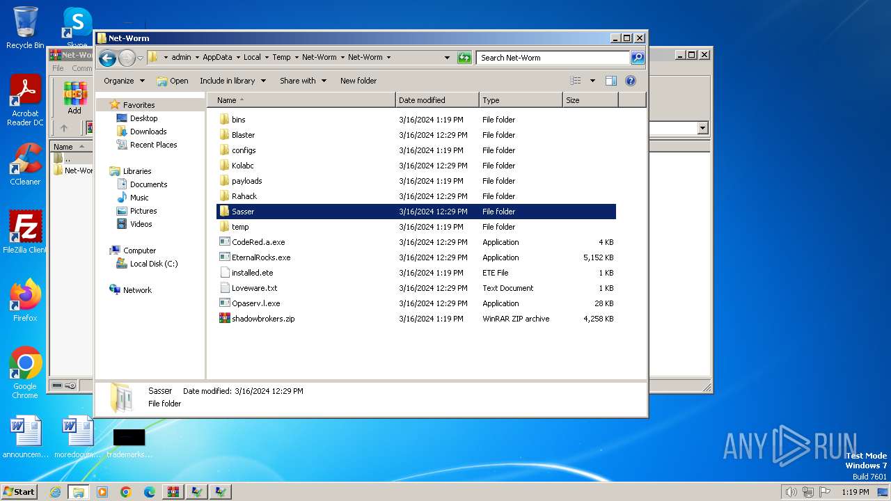Expand address bar previous locations dropdown
891x501 pixels.
[x=447, y=58]
